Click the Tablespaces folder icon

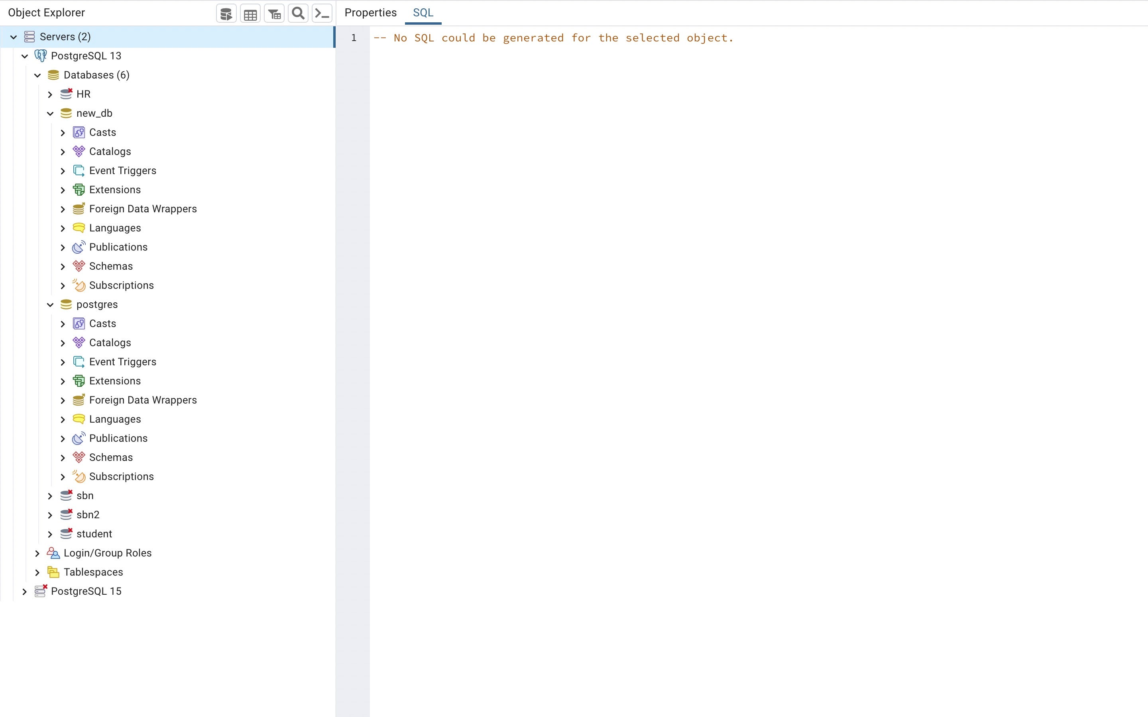[53, 572]
